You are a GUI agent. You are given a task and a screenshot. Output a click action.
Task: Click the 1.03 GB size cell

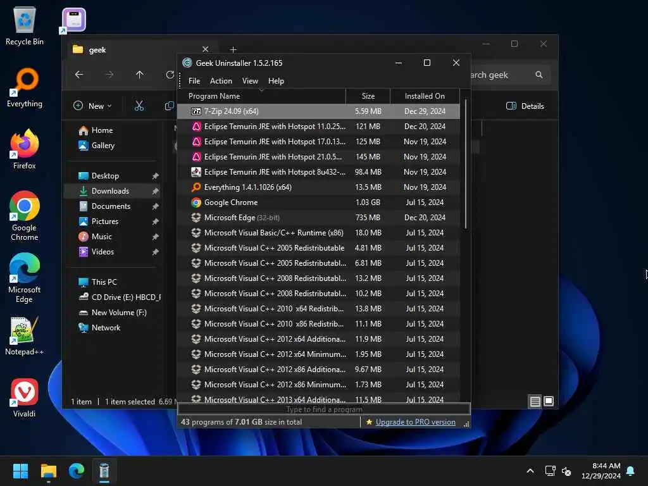pos(368,202)
